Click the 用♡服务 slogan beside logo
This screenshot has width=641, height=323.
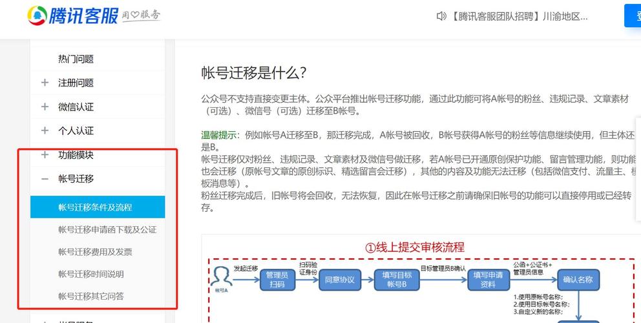click(142, 16)
